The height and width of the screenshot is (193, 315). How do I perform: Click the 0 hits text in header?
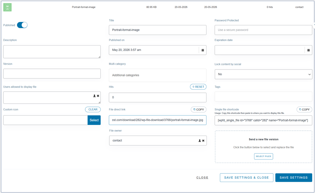tap(269, 7)
